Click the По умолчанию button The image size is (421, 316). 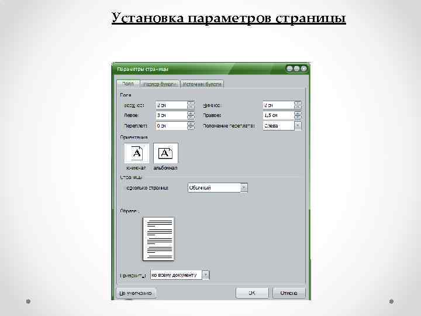click(136, 293)
